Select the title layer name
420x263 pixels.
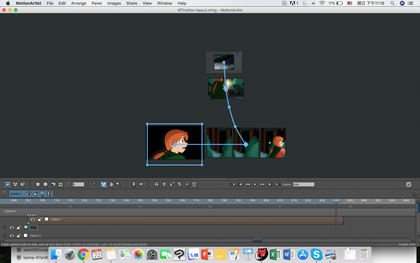click(33, 228)
